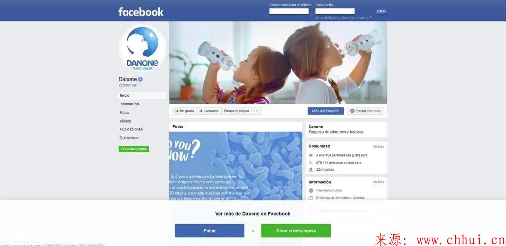Image resolution: width=506 pixels, height=246 pixels.
Task: Click the verified badge next to Danone
Action: coord(141,79)
